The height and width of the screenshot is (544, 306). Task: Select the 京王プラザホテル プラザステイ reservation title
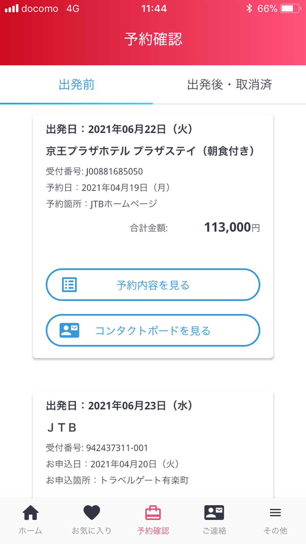(150, 151)
